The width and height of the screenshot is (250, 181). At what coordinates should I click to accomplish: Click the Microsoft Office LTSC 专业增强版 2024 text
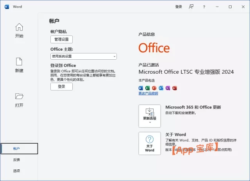pos(186,72)
